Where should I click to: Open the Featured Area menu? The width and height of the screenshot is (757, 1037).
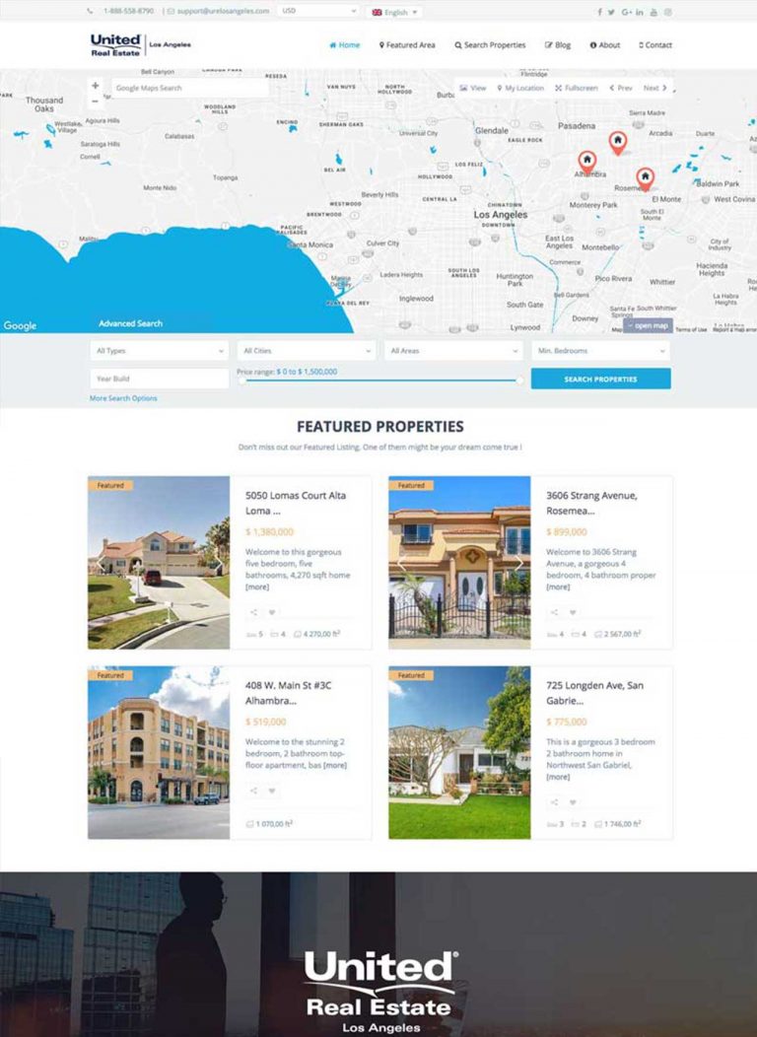coord(407,45)
